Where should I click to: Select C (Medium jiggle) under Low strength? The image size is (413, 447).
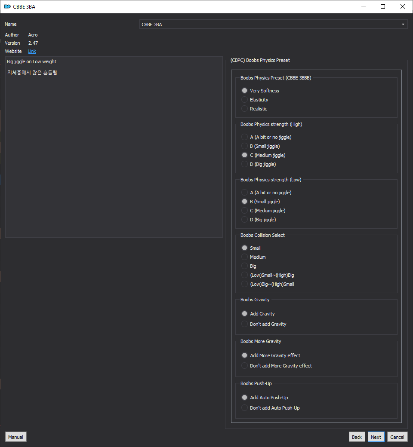click(x=263, y=211)
